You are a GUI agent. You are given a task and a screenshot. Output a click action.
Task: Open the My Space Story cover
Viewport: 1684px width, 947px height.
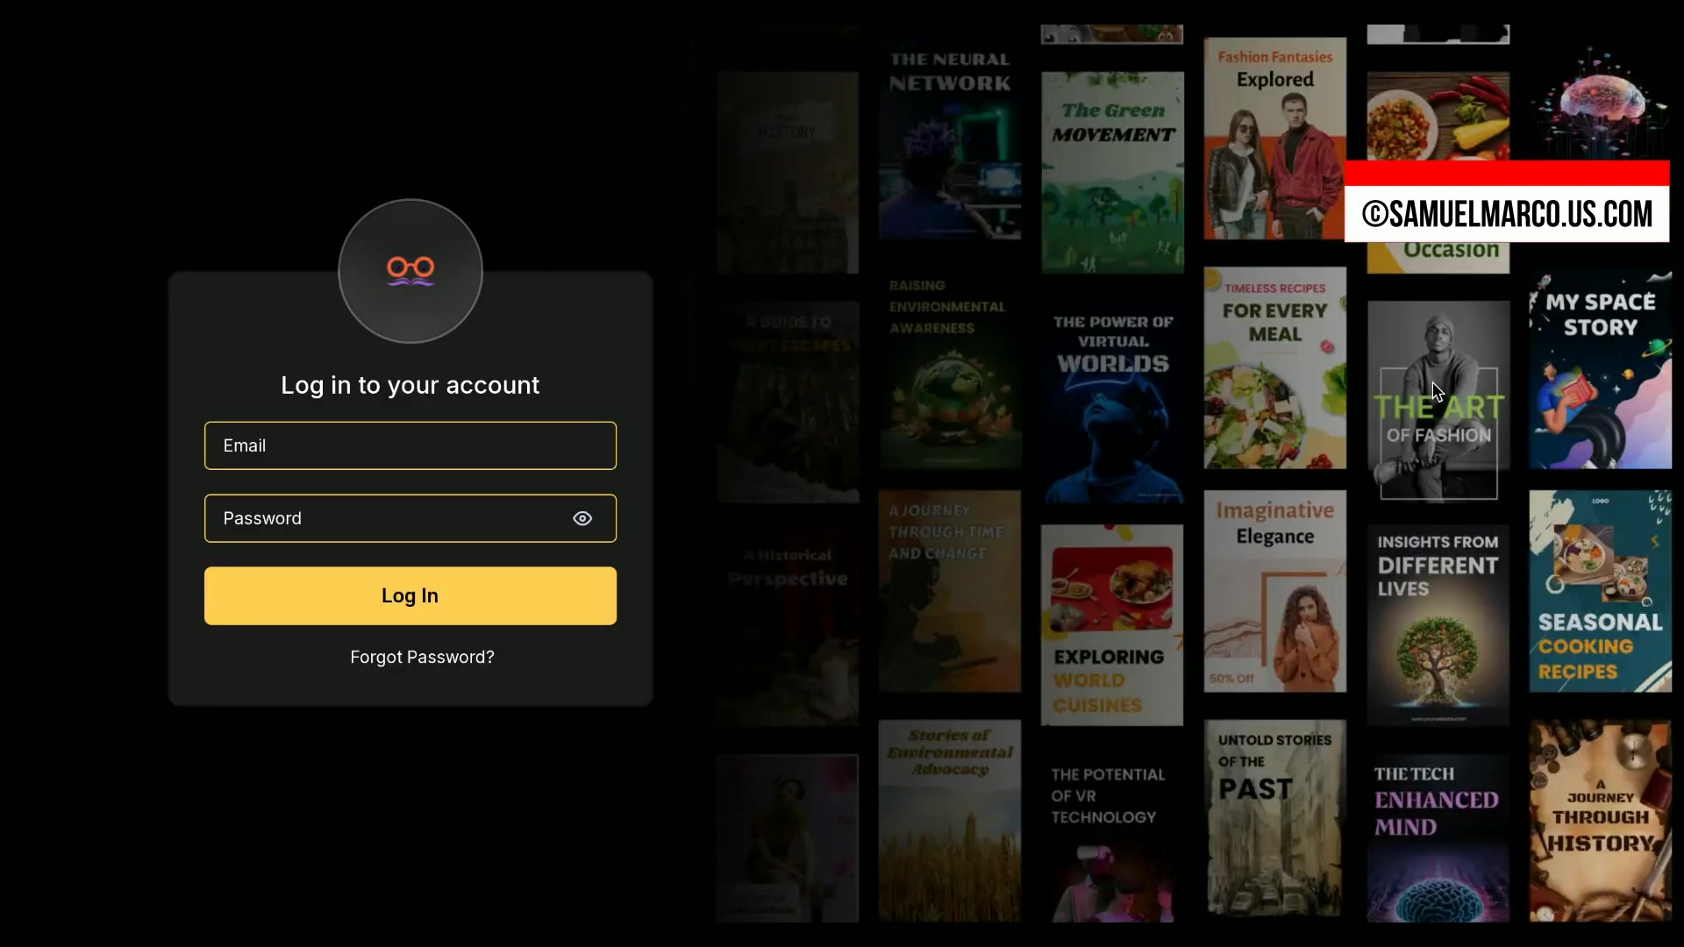(x=1601, y=368)
